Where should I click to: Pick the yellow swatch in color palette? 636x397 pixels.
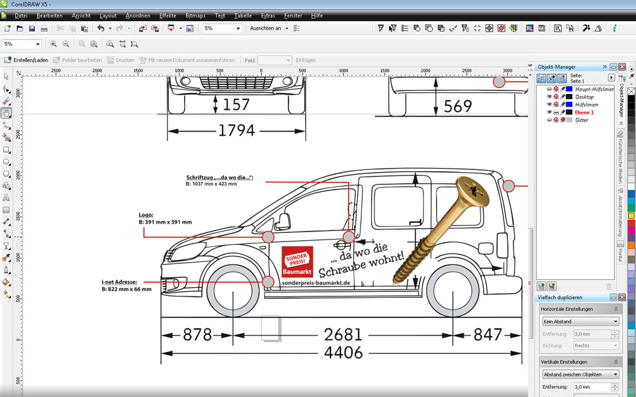(x=631, y=215)
